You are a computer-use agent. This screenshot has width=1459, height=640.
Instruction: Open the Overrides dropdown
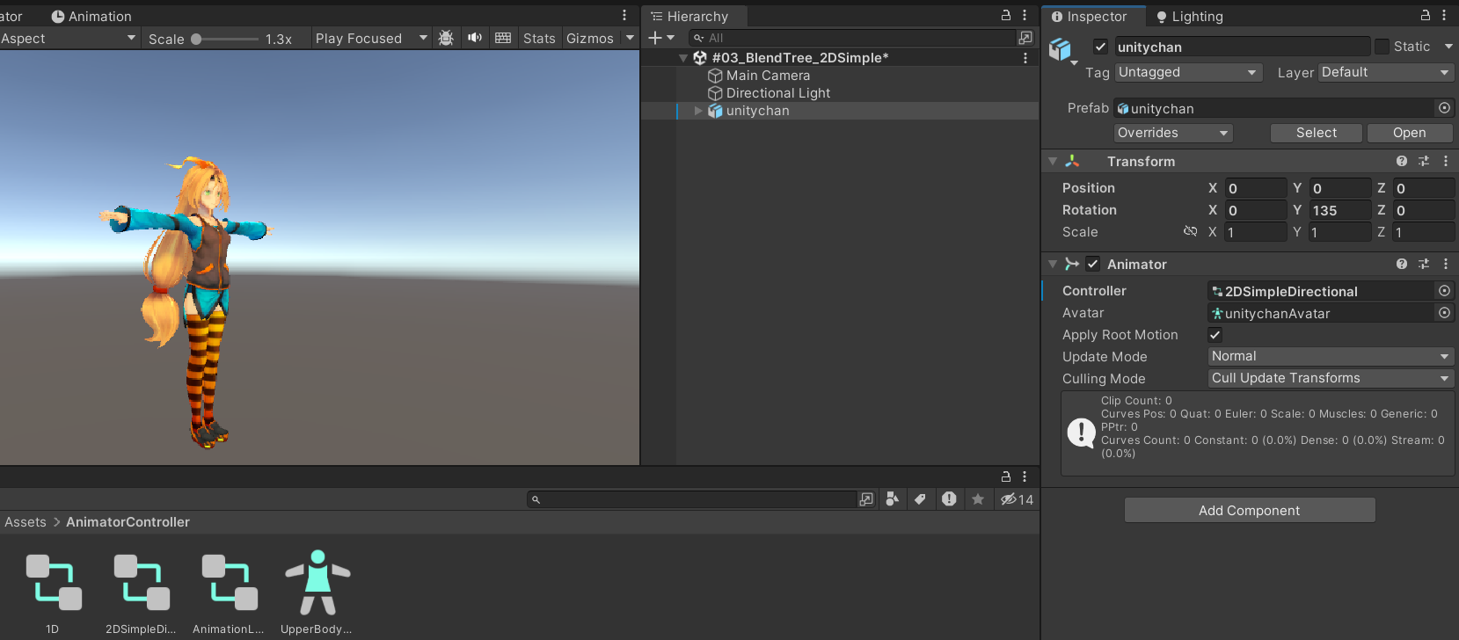(x=1173, y=133)
